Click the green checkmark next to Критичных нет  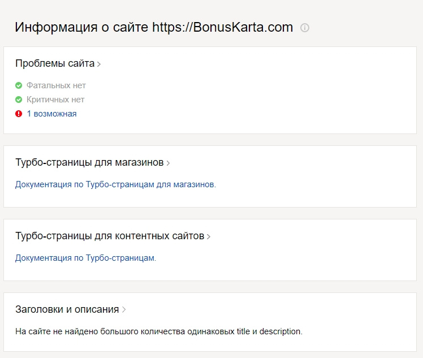point(19,100)
